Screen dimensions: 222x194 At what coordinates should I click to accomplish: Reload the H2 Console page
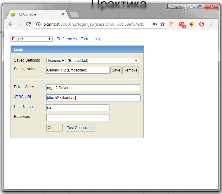[x=28, y=24]
